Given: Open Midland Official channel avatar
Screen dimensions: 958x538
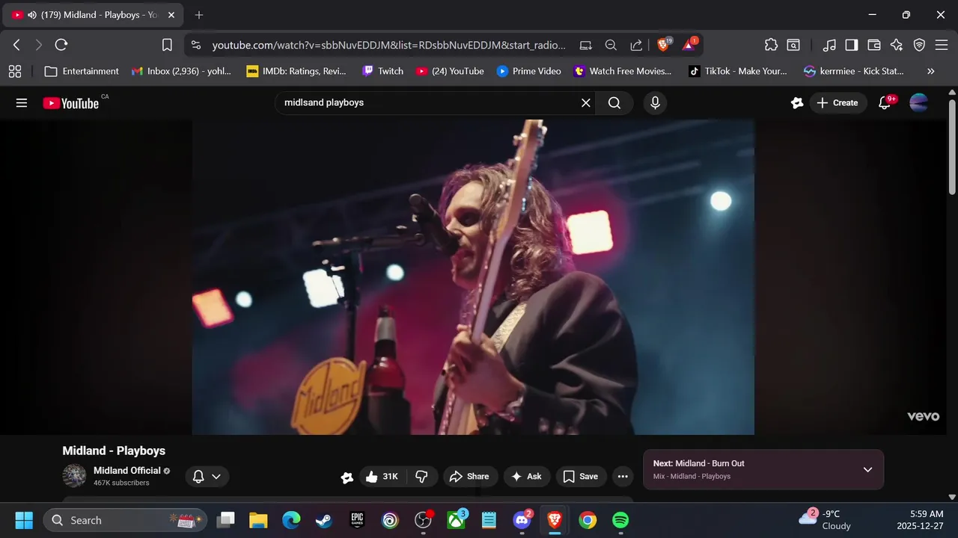Looking at the screenshot, I should [x=74, y=475].
